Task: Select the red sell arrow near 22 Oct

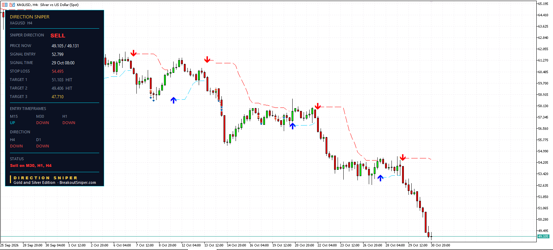Action: click(x=318, y=106)
